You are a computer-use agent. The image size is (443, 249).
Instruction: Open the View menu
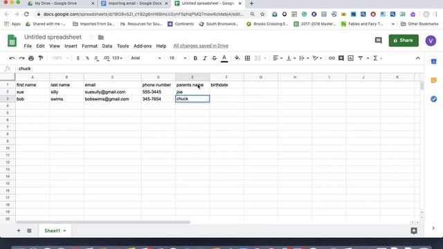click(55, 46)
